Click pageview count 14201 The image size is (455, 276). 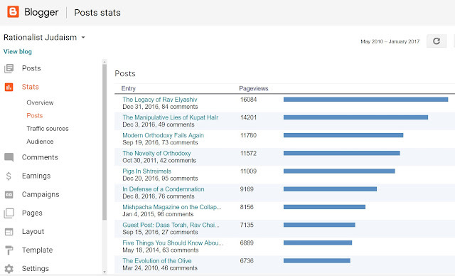248,117
